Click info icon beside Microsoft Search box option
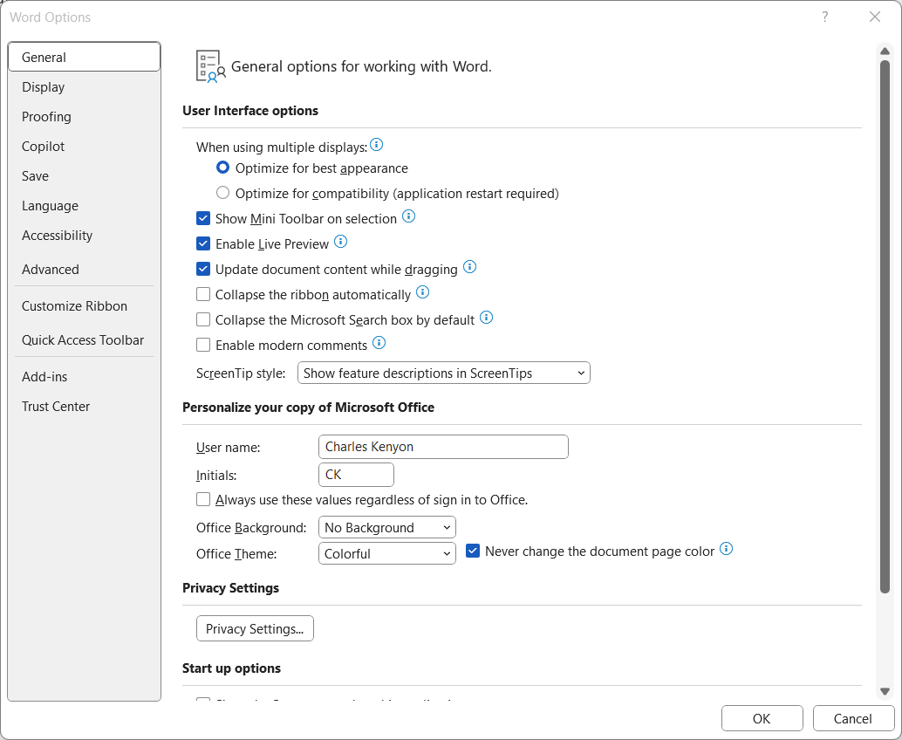 click(487, 318)
